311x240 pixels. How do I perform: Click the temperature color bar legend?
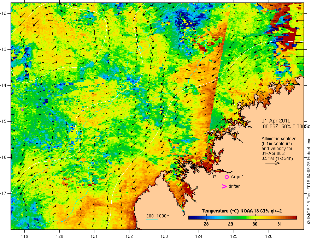[242, 218]
